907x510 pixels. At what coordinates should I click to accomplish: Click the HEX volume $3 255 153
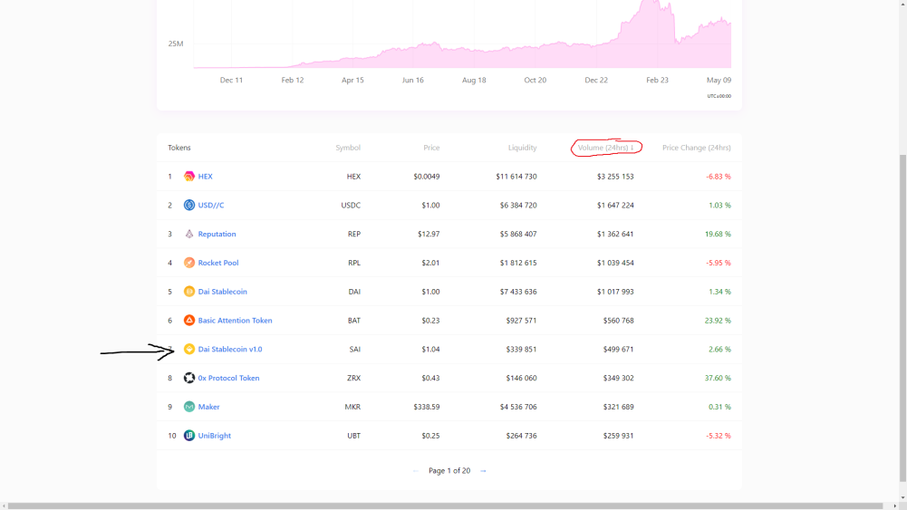(x=615, y=177)
